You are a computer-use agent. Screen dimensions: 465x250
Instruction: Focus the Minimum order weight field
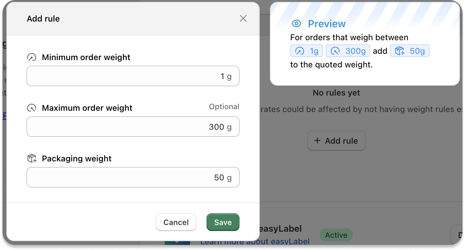tap(133, 76)
